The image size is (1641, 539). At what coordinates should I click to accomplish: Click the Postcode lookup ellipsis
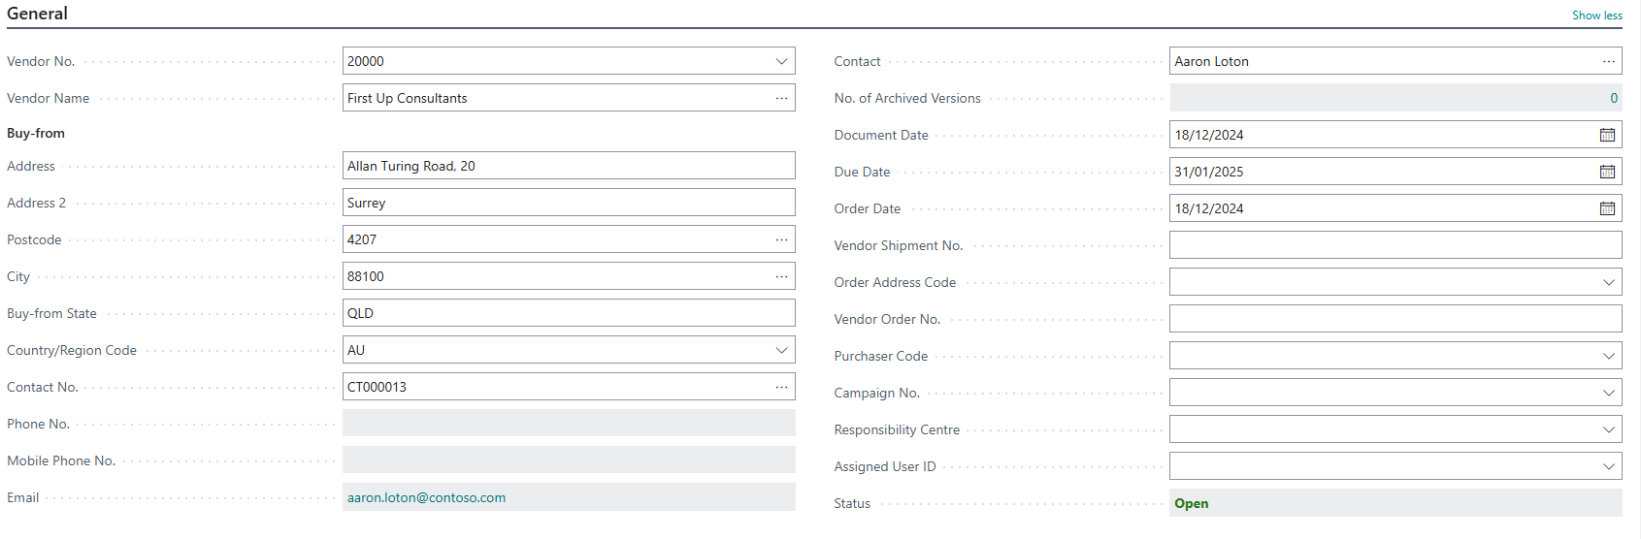[x=781, y=239]
